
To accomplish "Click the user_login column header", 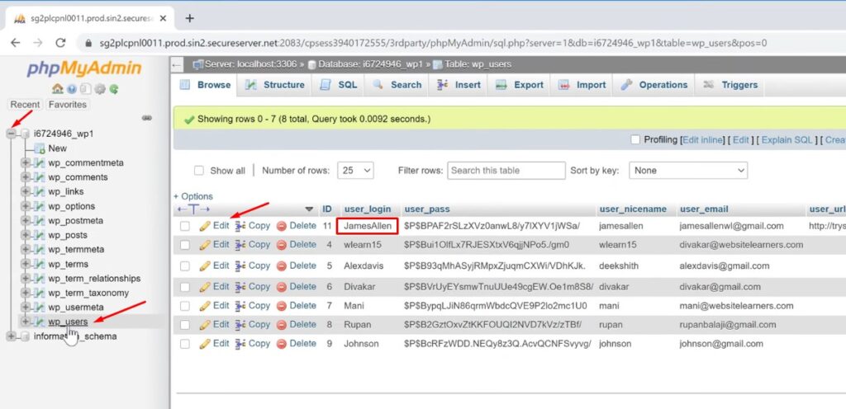I will 368,209.
